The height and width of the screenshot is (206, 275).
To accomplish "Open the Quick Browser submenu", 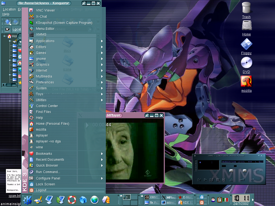I will coord(67,165).
